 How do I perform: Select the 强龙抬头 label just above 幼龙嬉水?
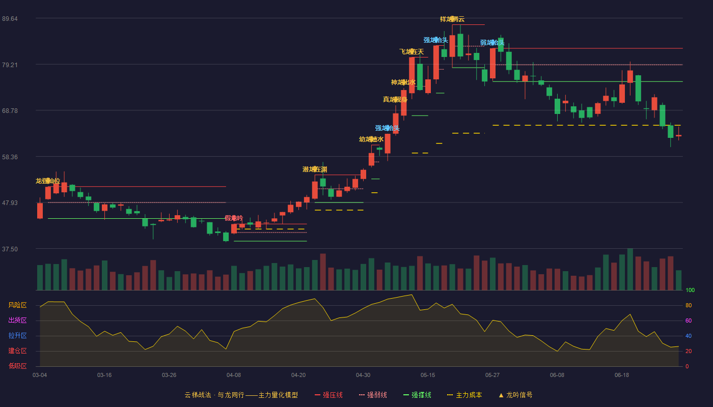click(388, 128)
